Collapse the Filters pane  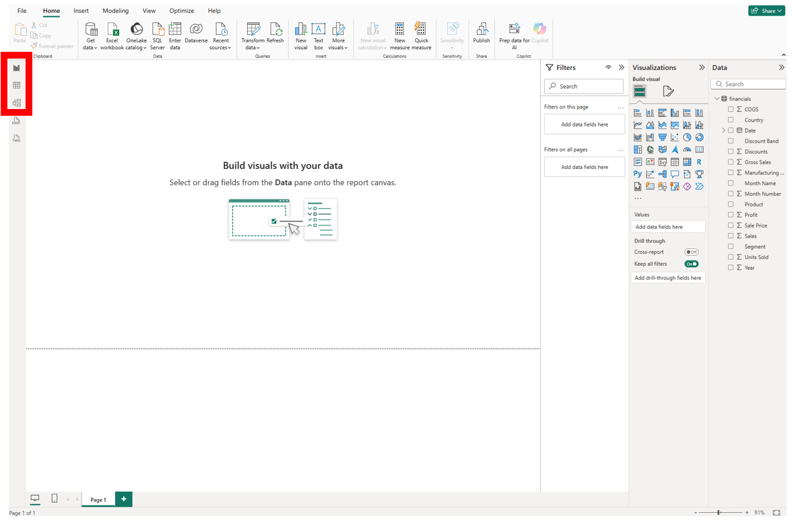click(x=621, y=67)
